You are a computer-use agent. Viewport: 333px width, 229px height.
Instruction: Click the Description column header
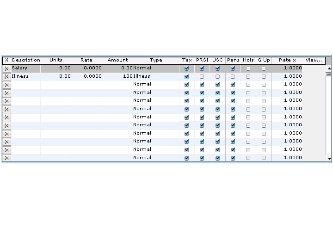coord(26,60)
